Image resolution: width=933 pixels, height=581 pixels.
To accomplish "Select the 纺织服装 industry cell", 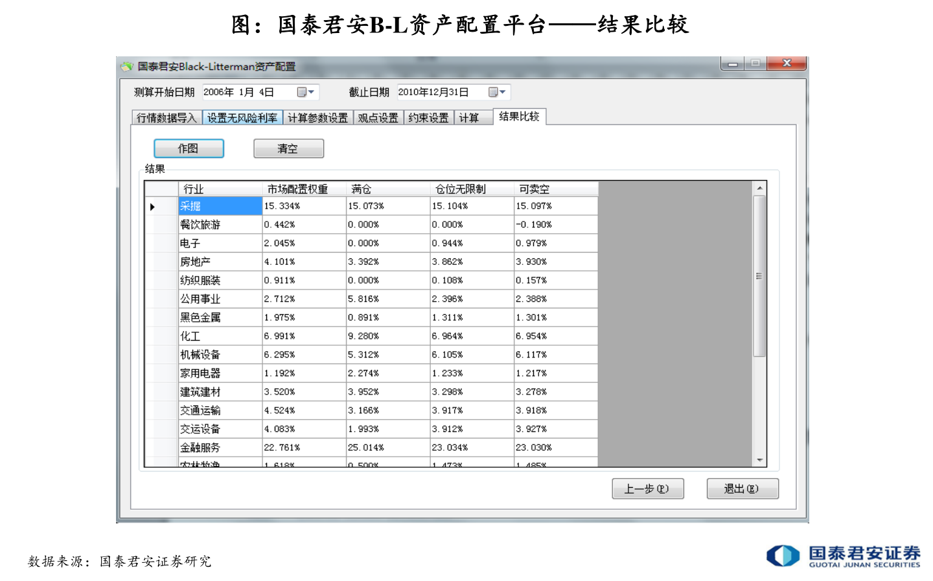I will pyautogui.click(x=220, y=280).
